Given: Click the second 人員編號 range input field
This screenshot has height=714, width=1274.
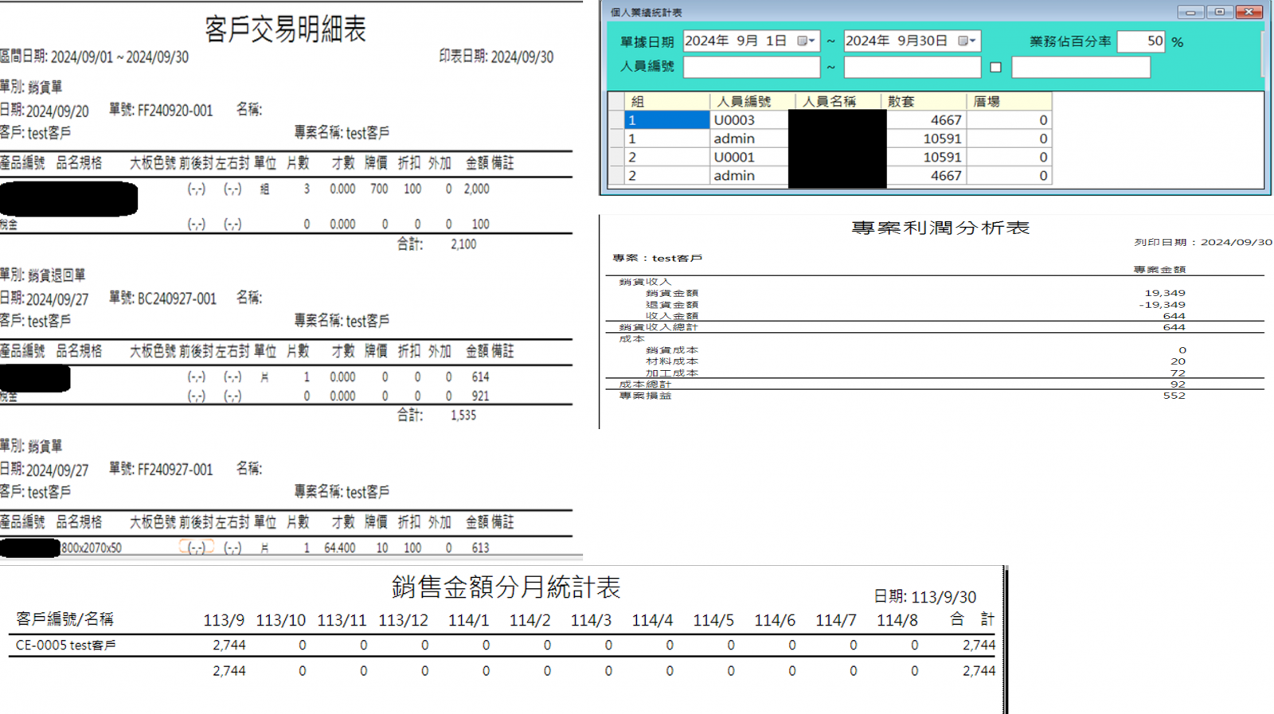Looking at the screenshot, I should pos(912,67).
